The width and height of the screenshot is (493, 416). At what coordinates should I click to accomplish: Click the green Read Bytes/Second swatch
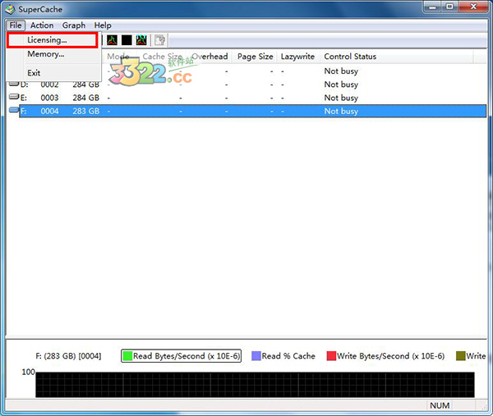tap(127, 356)
